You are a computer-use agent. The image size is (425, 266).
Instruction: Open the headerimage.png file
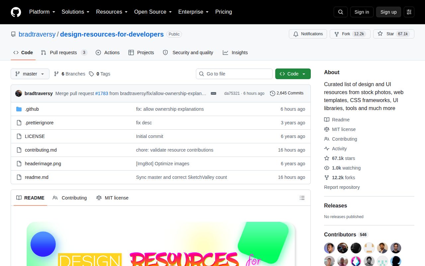pos(43,164)
